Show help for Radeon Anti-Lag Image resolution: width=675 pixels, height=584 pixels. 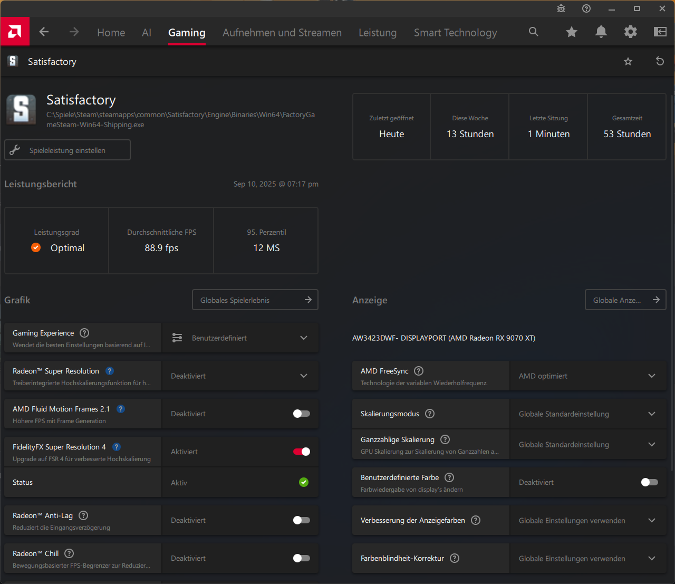click(x=83, y=515)
